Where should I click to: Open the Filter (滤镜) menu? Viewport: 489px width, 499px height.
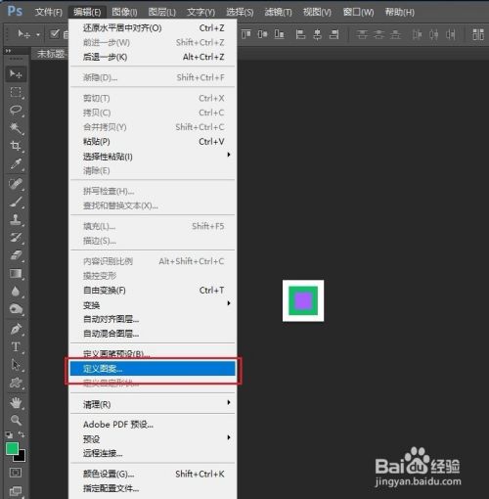(x=278, y=13)
